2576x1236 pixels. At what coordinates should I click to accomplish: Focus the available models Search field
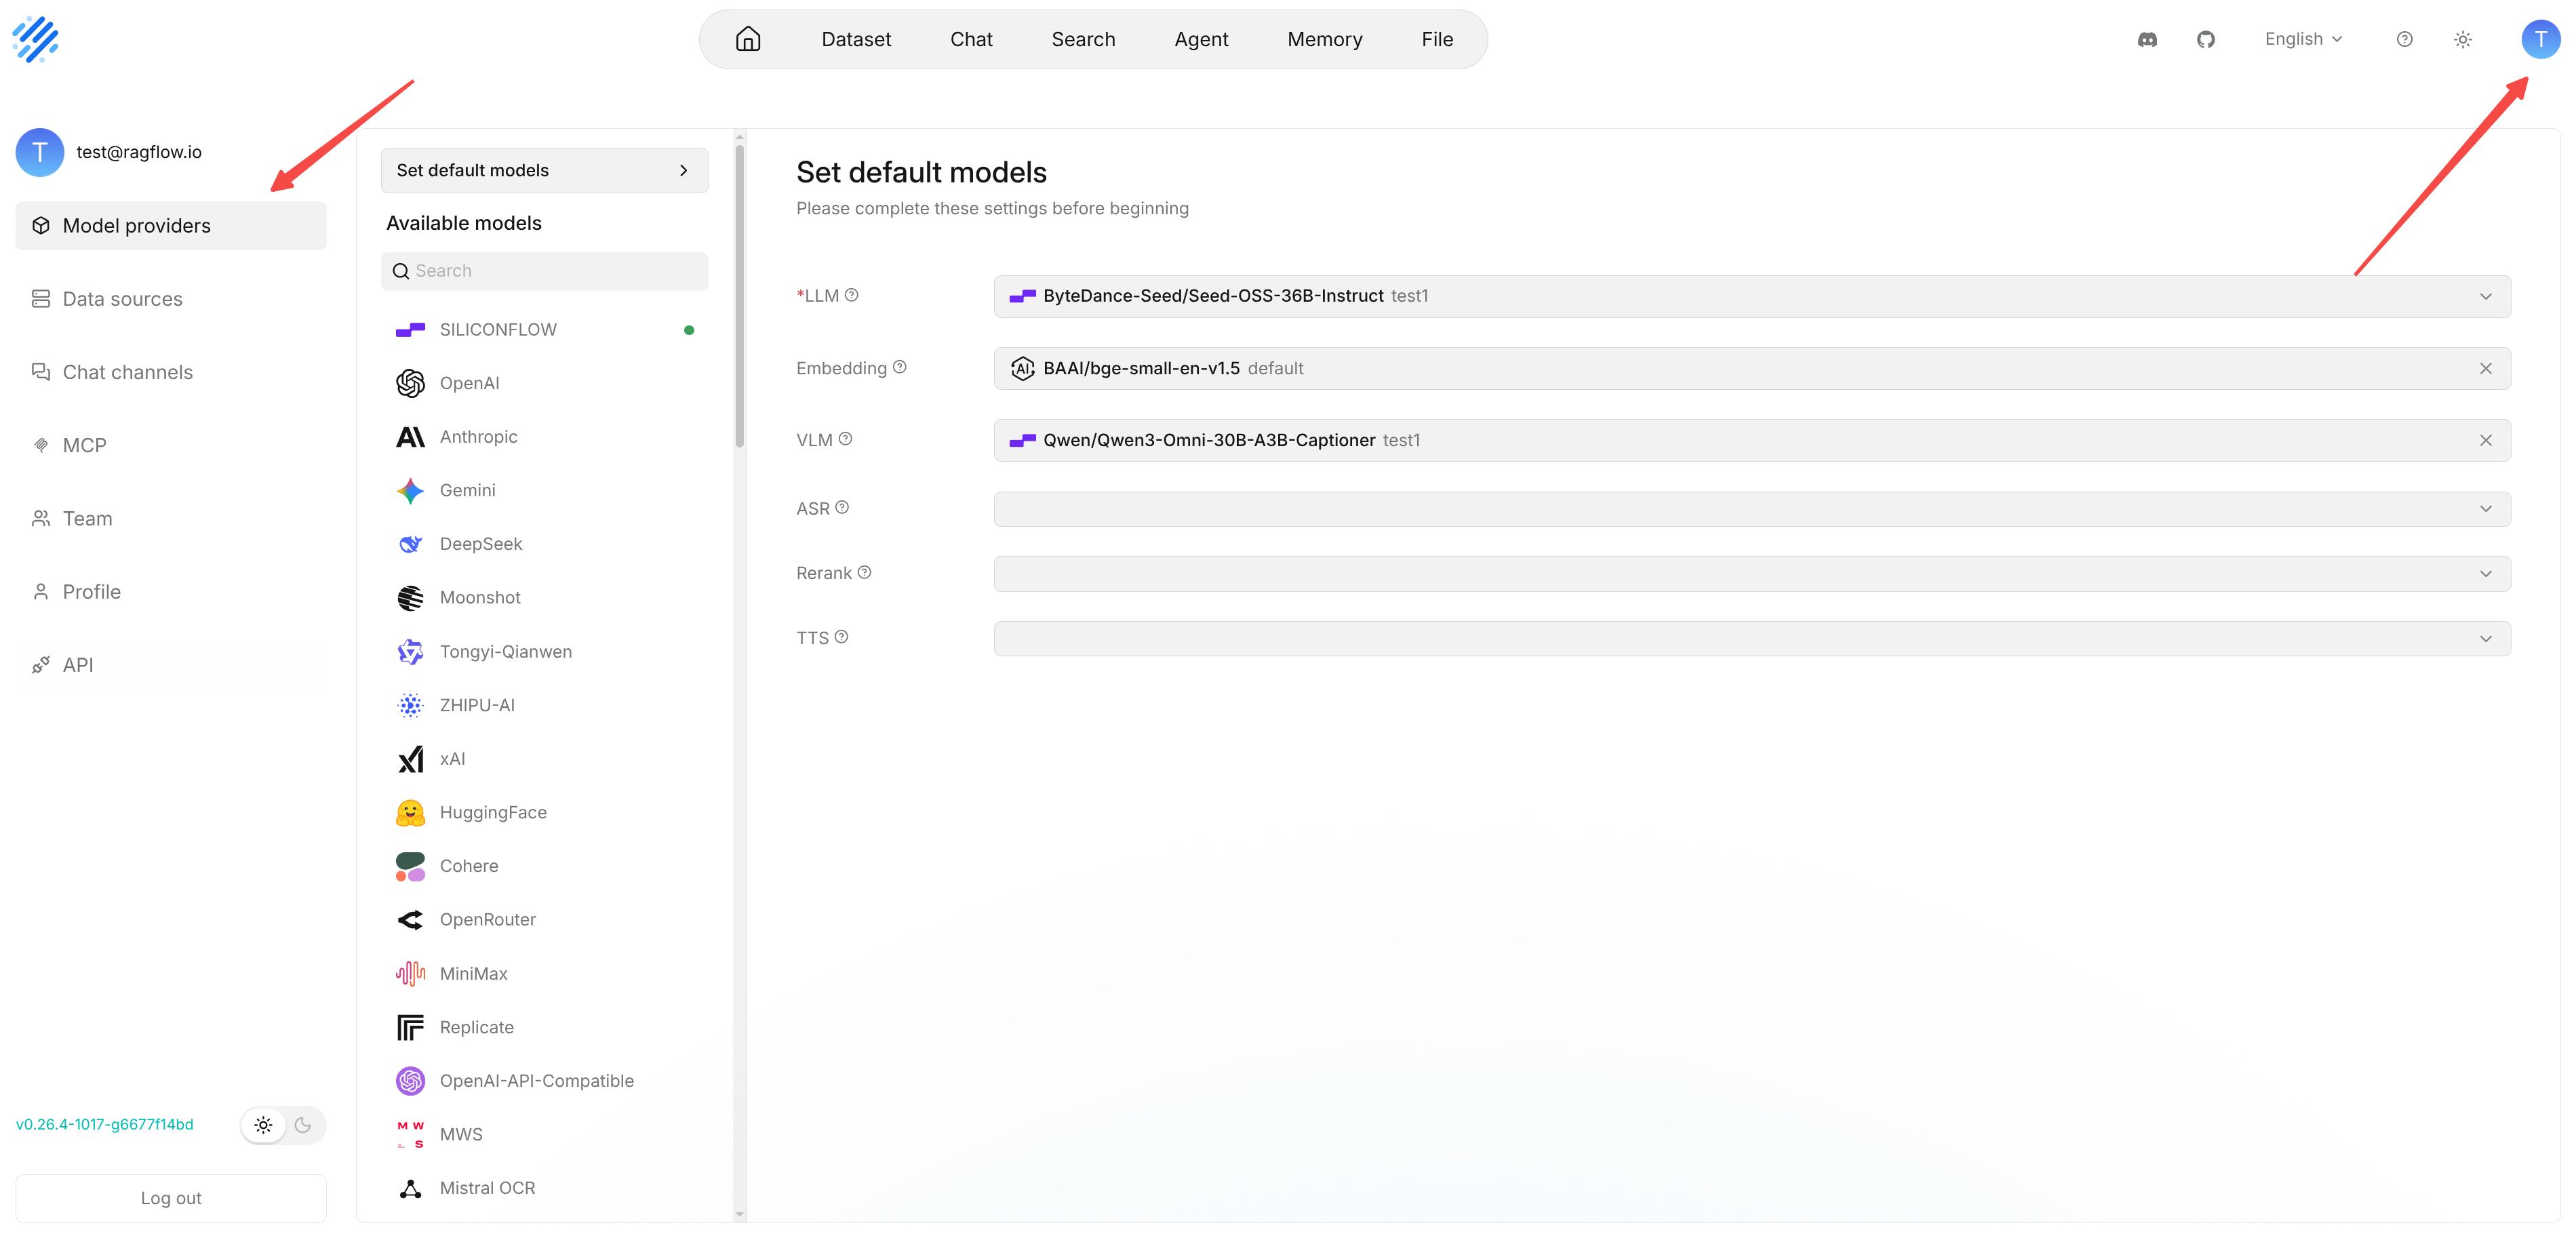tap(544, 271)
